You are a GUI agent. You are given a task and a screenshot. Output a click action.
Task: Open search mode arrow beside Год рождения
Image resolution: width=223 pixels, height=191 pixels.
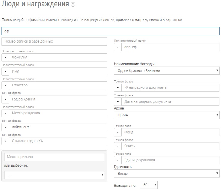tap(5, 99)
